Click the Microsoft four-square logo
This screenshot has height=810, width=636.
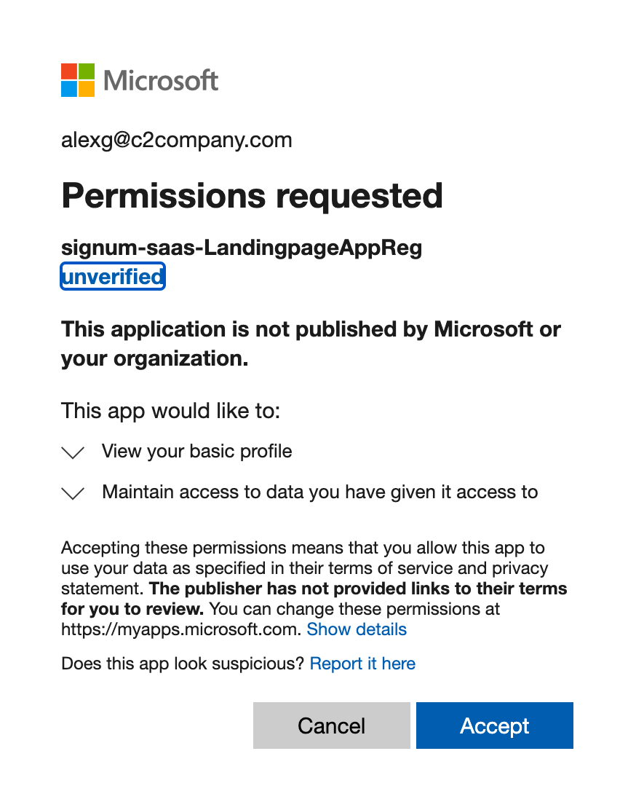[x=78, y=80]
